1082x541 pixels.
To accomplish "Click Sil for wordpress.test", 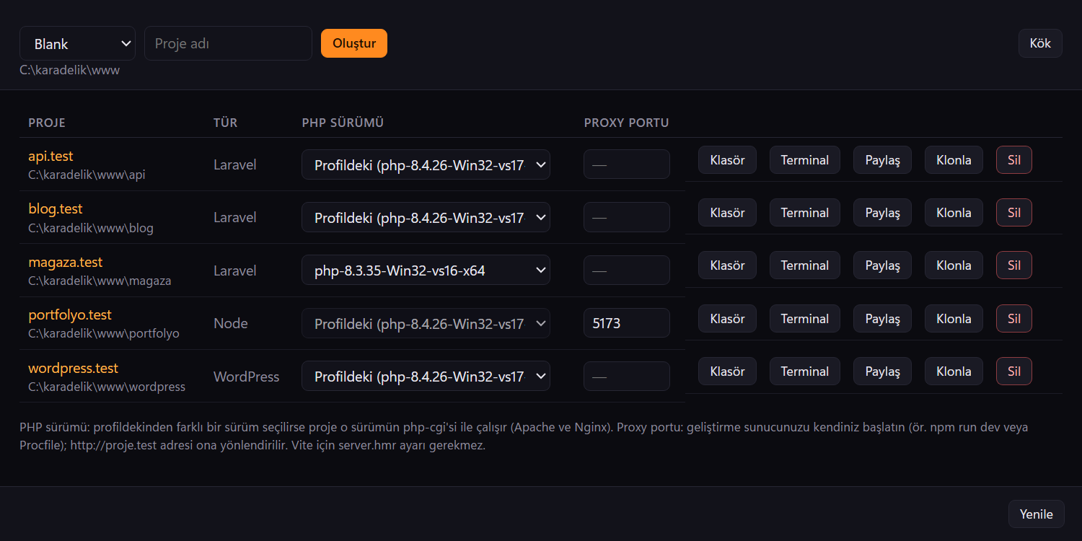I will point(1014,371).
